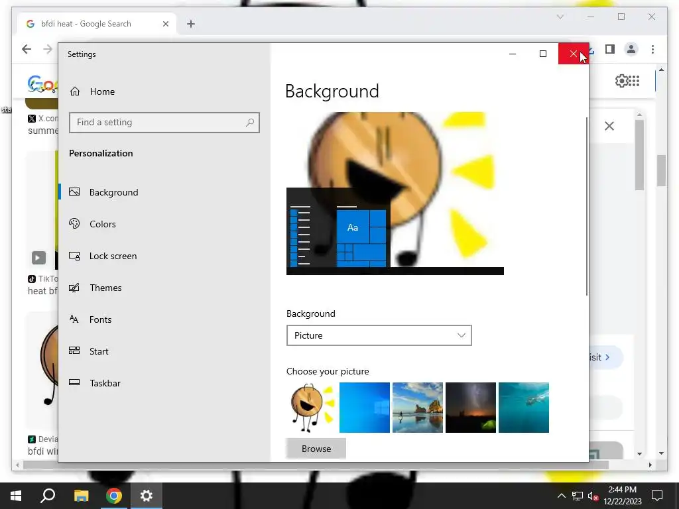Click the Start tiles icon in sidebar

coord(74,351)
